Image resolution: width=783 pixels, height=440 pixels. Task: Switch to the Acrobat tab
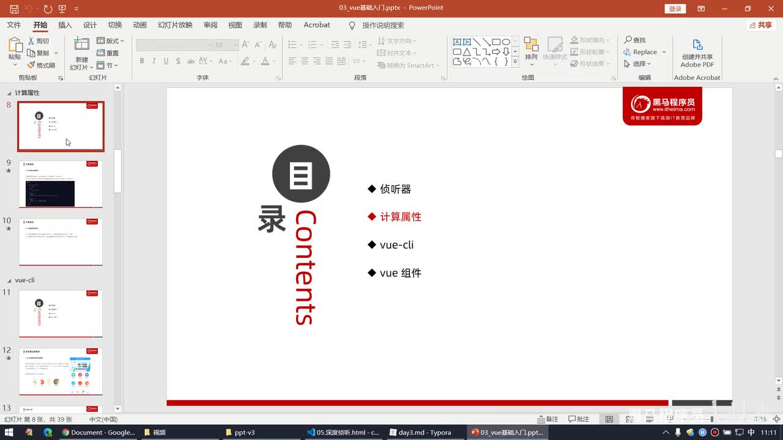pyautogui.click(x=317, y=25)
